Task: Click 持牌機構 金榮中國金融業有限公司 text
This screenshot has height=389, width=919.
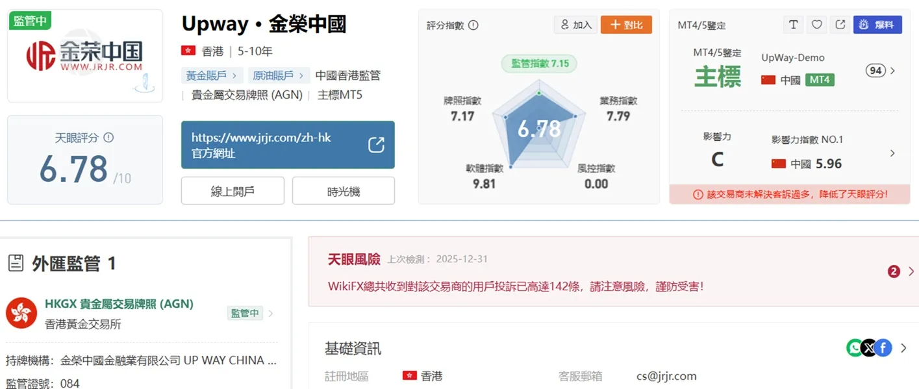Action: [x=168, y=360]
